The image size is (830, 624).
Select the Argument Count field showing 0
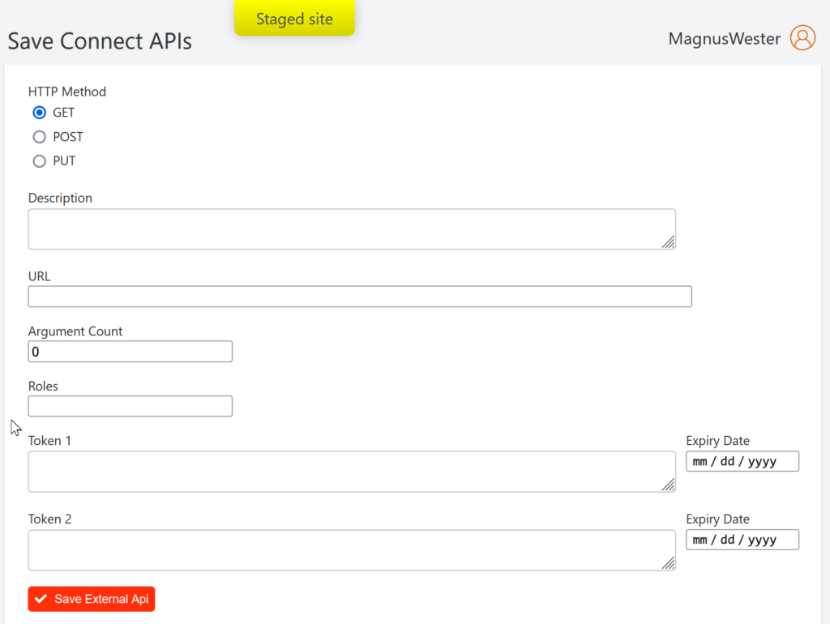pos(130,351)
